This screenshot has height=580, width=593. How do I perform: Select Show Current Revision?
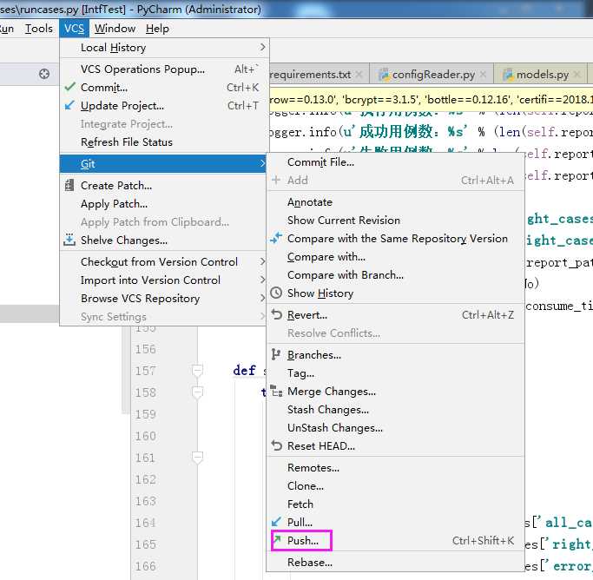pos(396,220)
